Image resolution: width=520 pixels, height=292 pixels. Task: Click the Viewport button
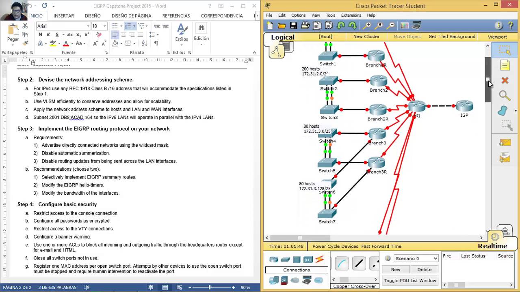(x=497, y=36)
